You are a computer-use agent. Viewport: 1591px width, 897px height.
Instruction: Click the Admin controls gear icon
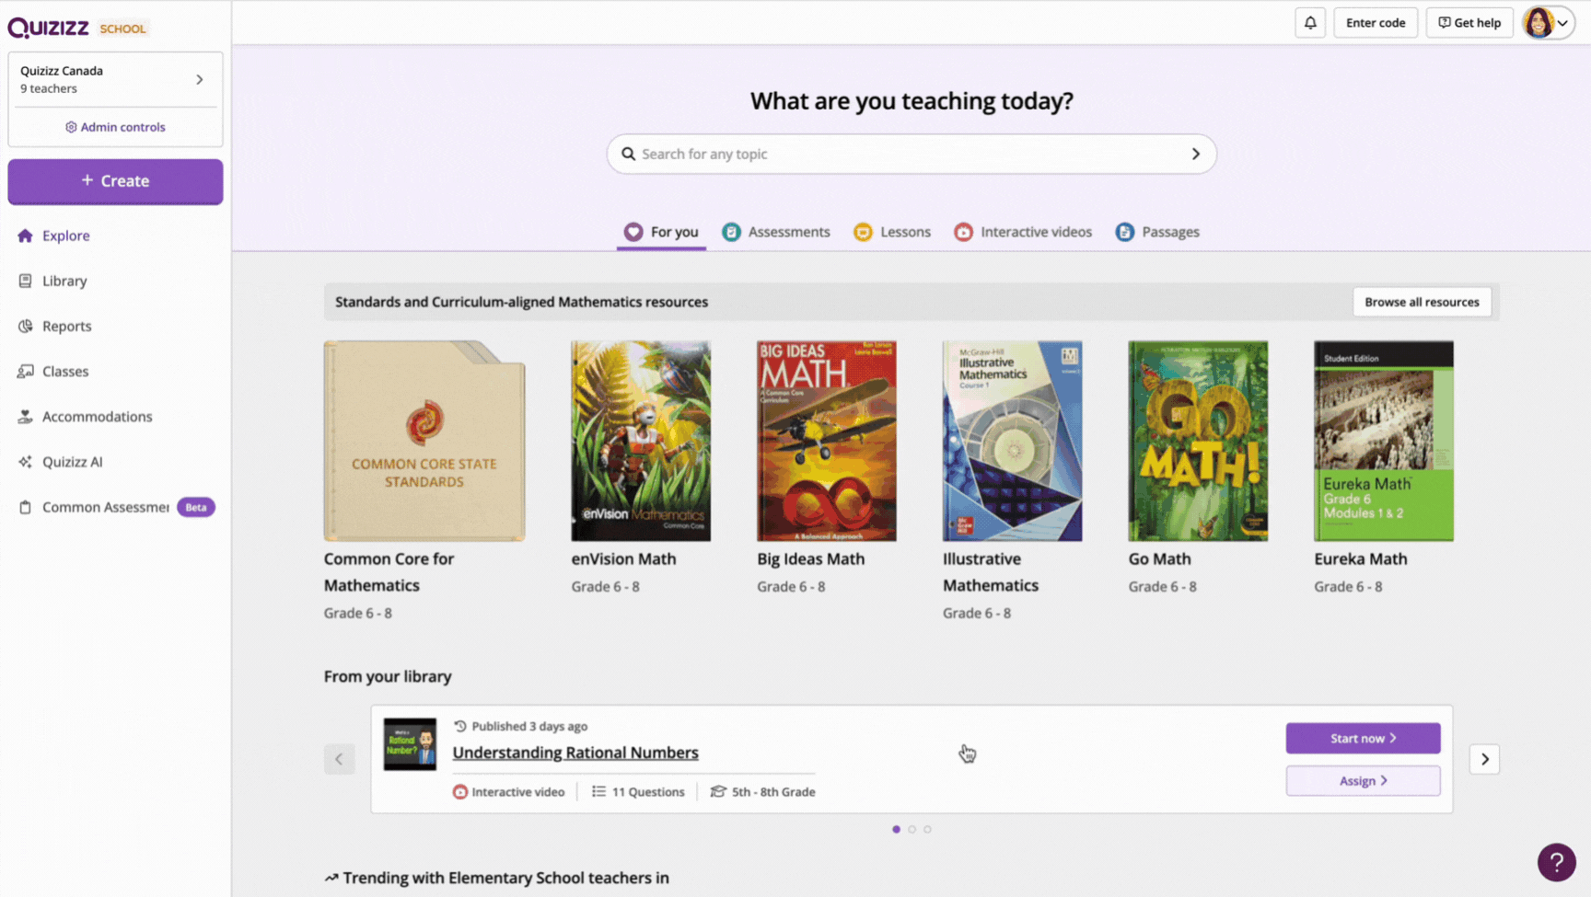tap(71, 127)
